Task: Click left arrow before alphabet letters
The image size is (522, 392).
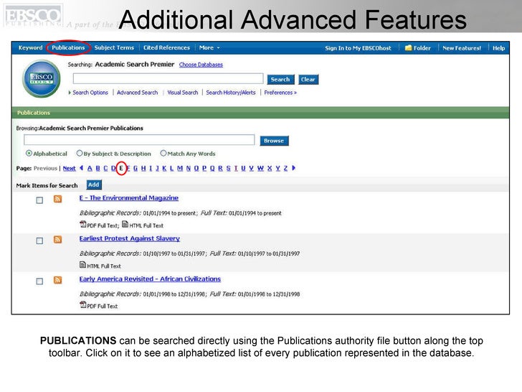Action: [x=81, y=168]
